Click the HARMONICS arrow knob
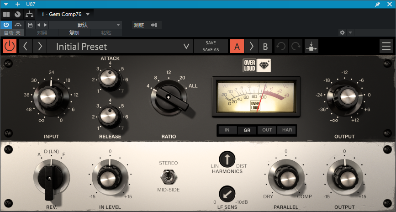The width and height of the screenshot is (396, 212). pos(227,159)
